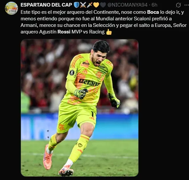189x180 pixels.
Task: Click the blue shield emoji in name
Action: (x=76, y=5)
